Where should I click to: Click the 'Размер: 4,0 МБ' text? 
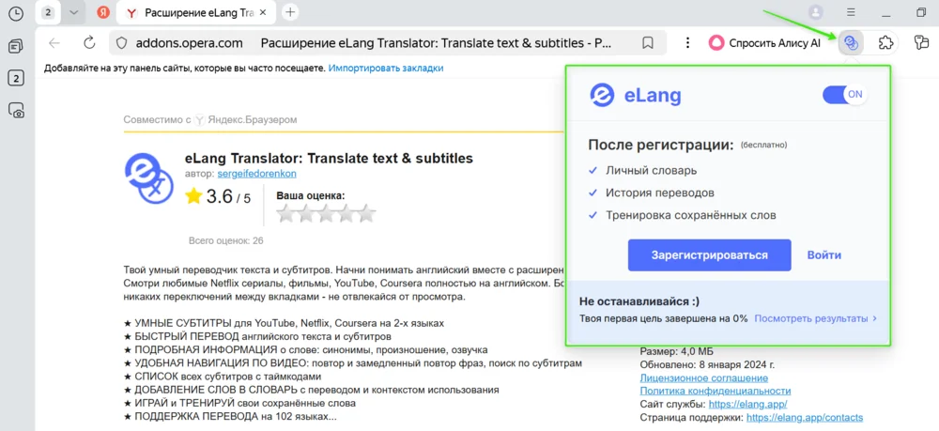click(677, 351)
